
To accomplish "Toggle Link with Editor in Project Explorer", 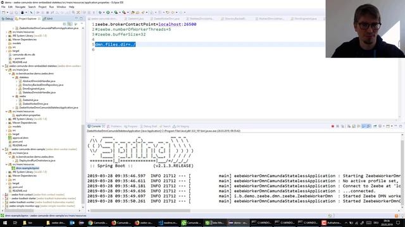I will click(70, 24).
